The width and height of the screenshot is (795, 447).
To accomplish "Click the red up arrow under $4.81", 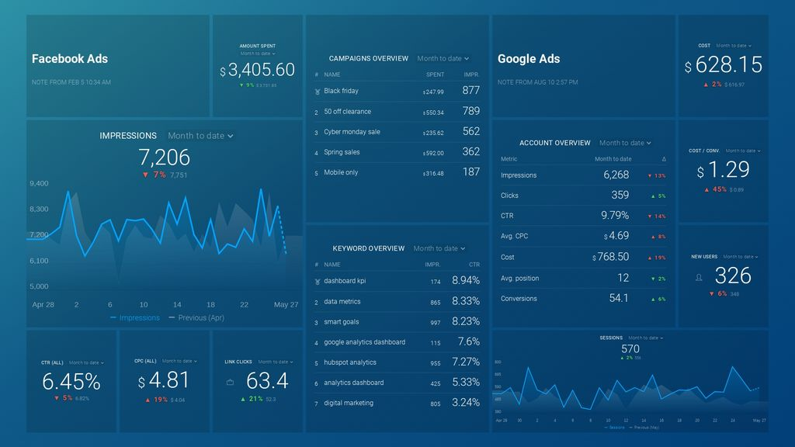I will (x=148, y=400).
